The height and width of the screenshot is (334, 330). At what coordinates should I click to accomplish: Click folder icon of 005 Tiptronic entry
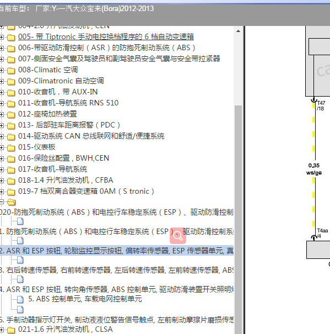pyautogui.click(x=11, y=38)
